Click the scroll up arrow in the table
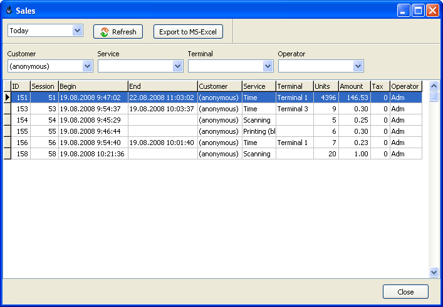The height and width of the screenshot is (307, 443). click(x=434, y=86)
